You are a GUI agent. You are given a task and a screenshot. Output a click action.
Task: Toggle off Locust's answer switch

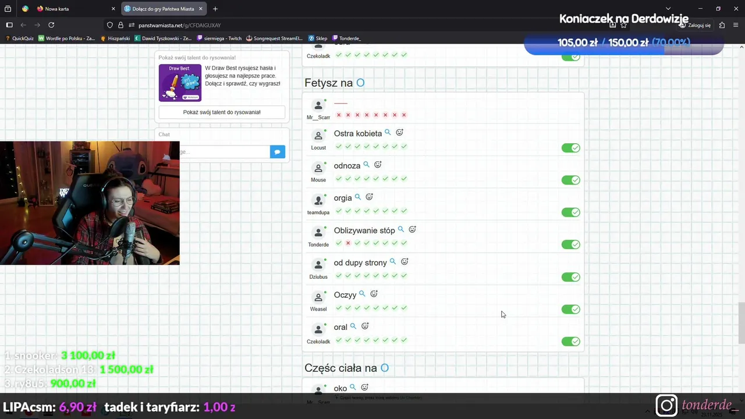coord(571,148)
